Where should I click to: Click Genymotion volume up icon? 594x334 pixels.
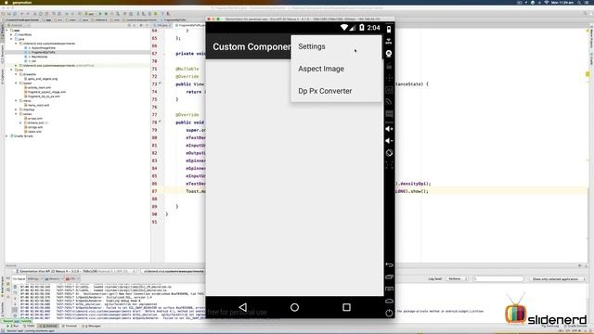[x=389, y=129]
